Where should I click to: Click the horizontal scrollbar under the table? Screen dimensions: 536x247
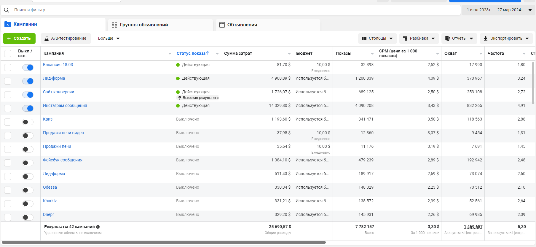pos(164,242)
